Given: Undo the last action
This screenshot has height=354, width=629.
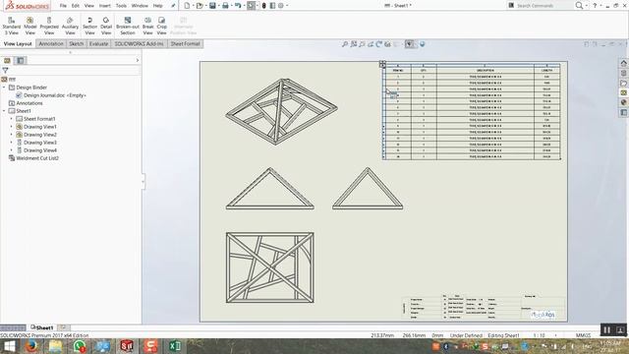Looking at the screenshot, I should [x=238, y=6].
